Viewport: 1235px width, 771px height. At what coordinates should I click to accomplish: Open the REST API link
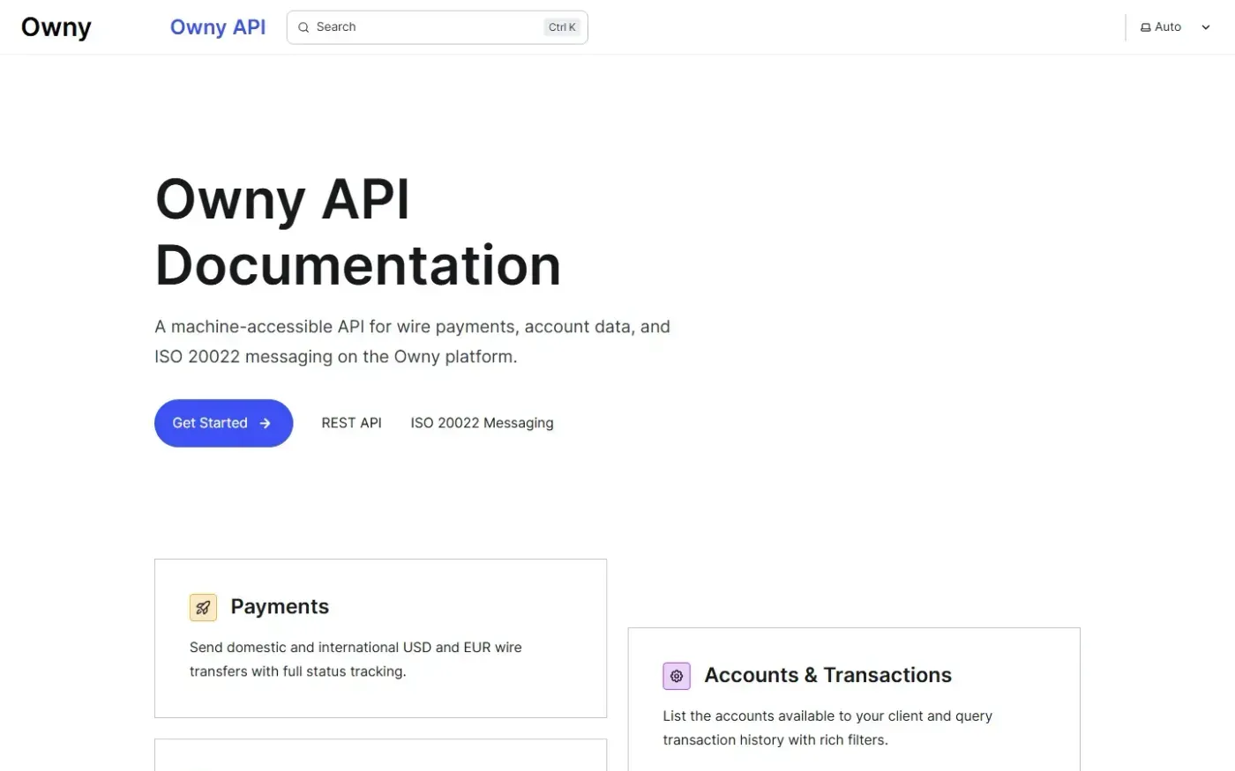coord(351,423)
